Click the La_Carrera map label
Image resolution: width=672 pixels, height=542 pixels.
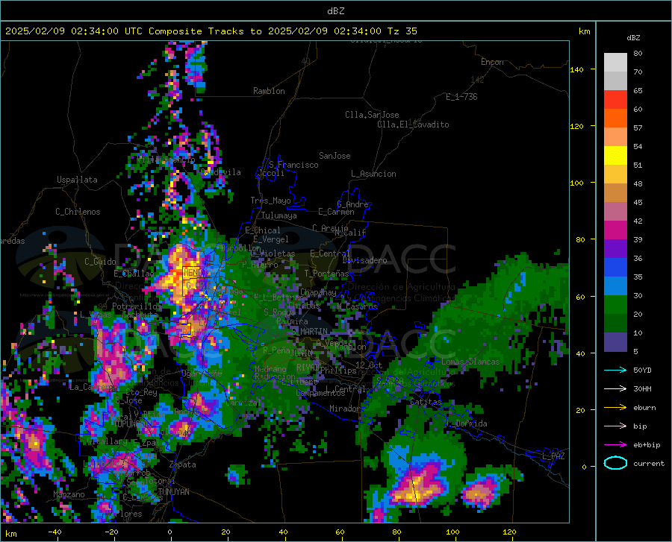(93, 387)
